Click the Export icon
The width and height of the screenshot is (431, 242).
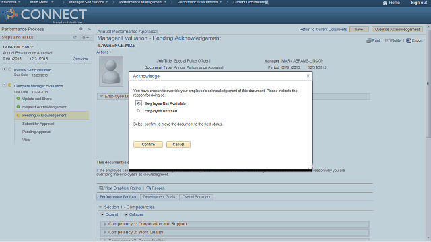pyautogui.click(x=409, y=40)
